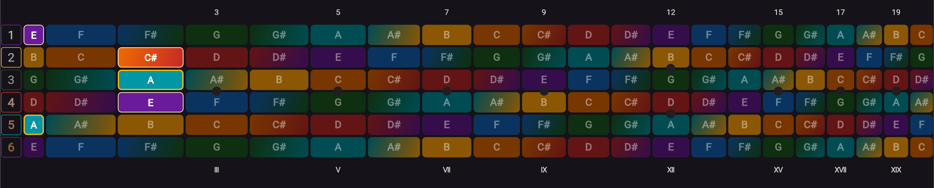This screenshot has width=934, height=188.
Task: Select C at fret 1 on string 2
Action: pos(81,58)
